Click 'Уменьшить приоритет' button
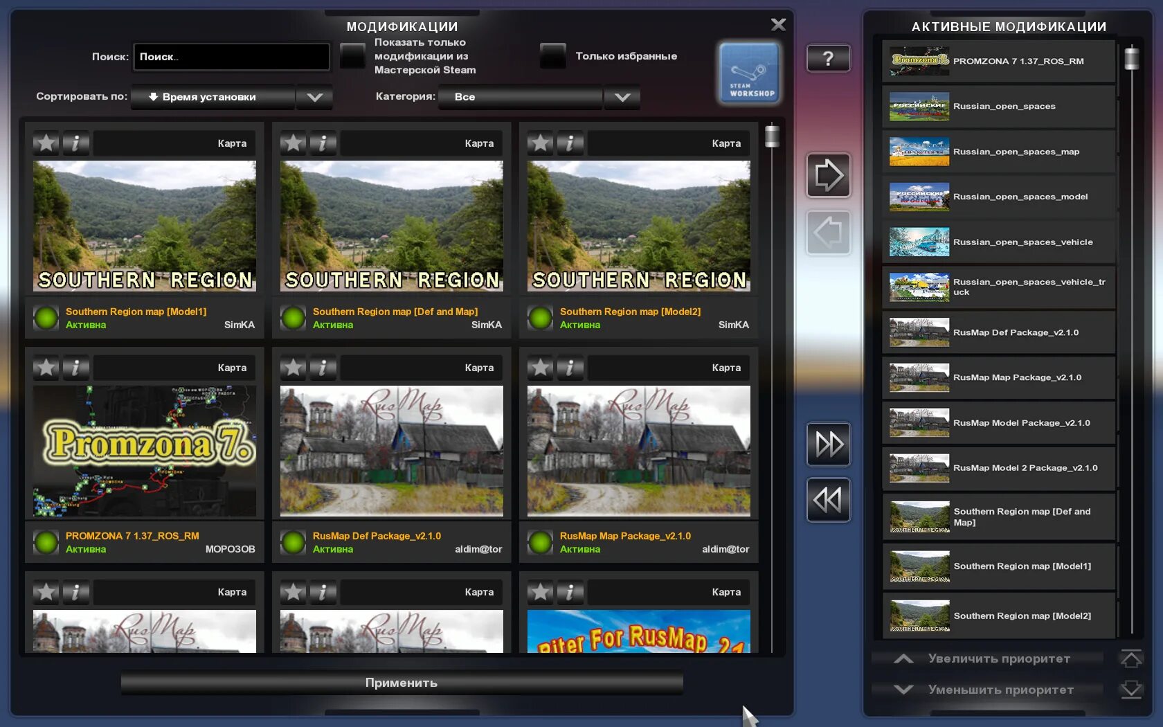 pos(987,690)
